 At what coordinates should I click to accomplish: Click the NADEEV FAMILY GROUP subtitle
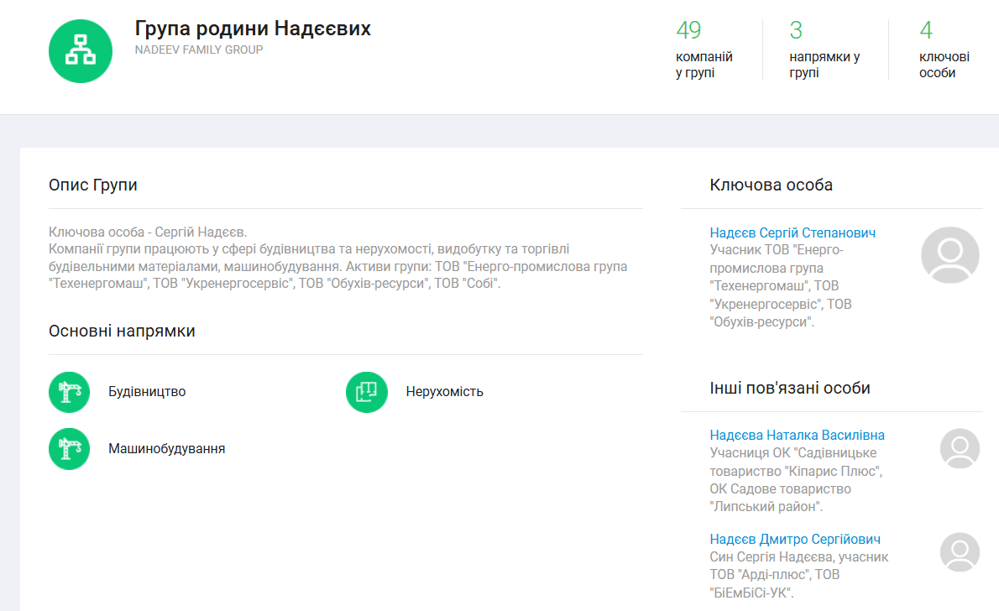click(199, 50)
